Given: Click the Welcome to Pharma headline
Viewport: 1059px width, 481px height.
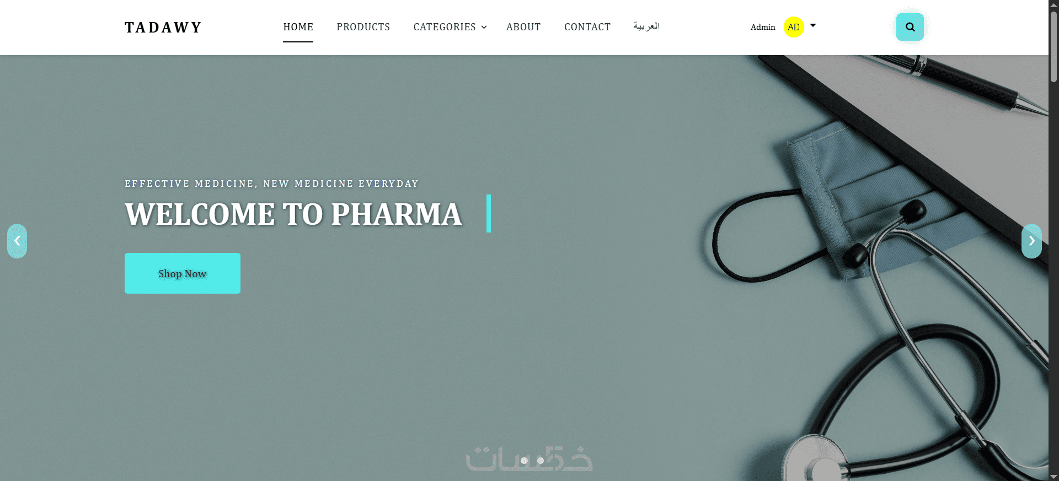Looking at the screenshot, I should (293, 214).
